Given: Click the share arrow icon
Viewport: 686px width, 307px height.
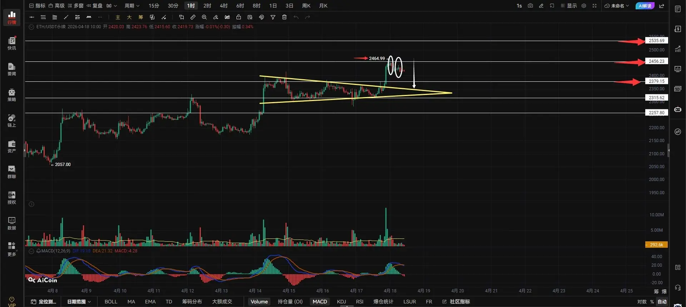Looking at the screenshot, I should [x=662, y=6].
